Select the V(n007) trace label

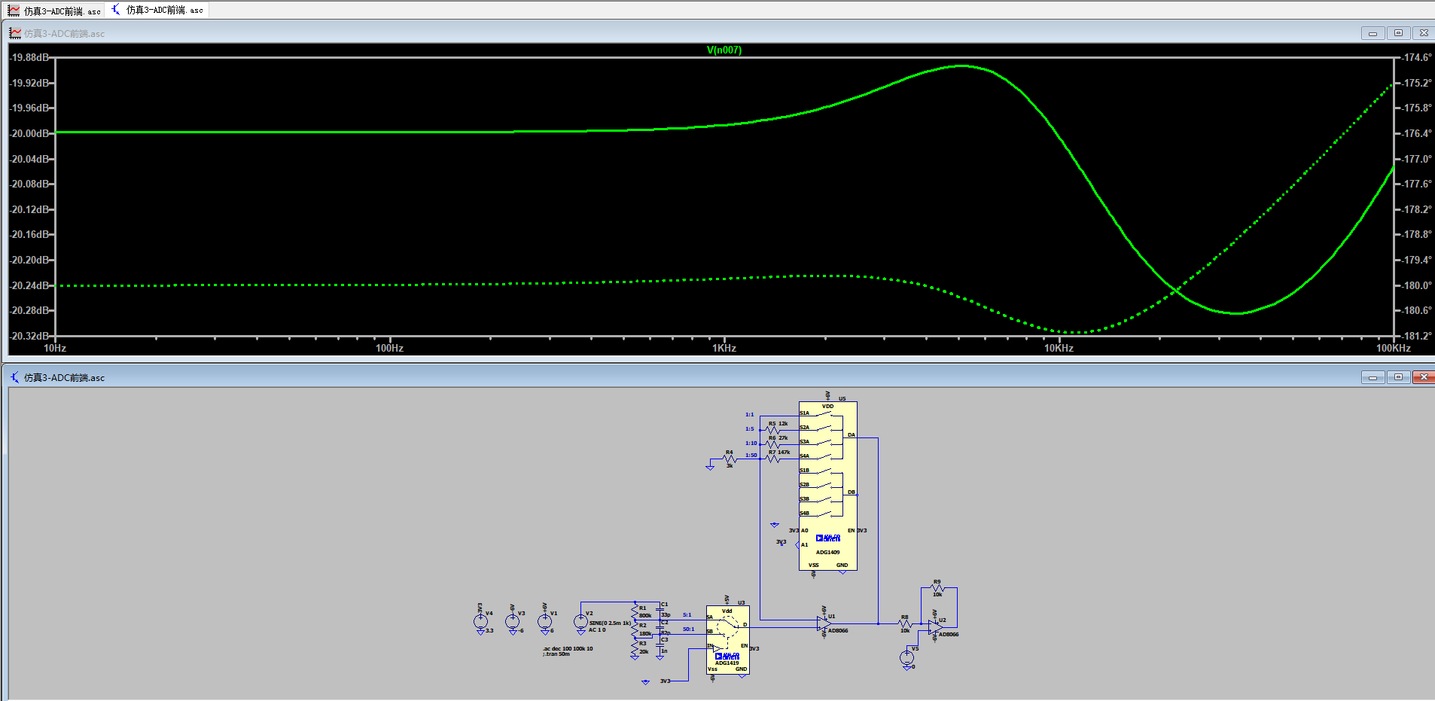click(724, 50)
